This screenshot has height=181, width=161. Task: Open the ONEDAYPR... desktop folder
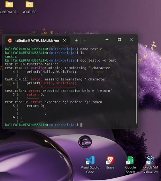pyautogui.click(x=9, y=7)
